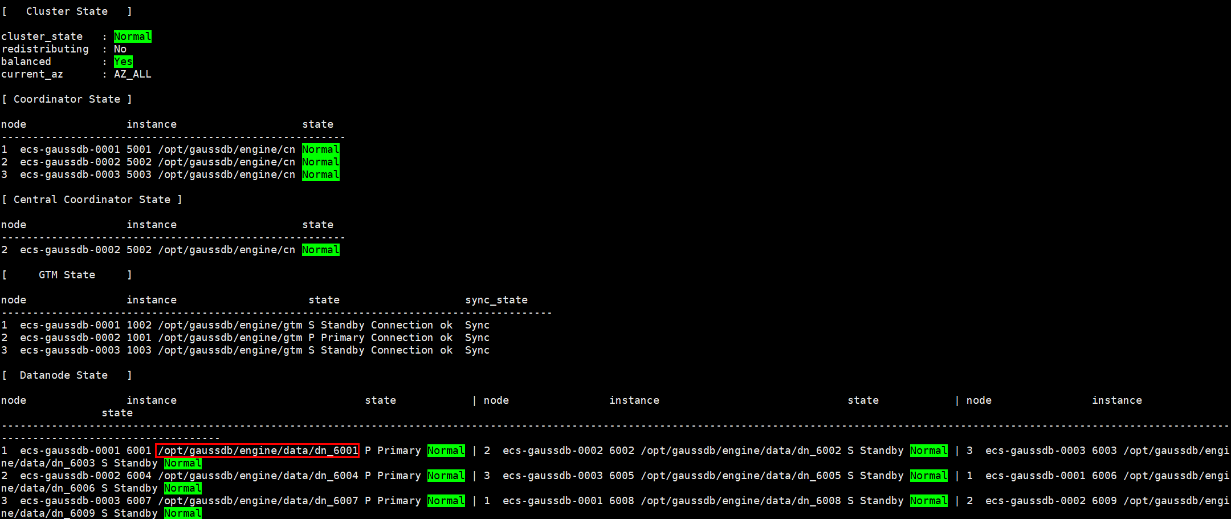Click the path /opt/gaussdb/engine/data/dn_6001

point(258,451)
